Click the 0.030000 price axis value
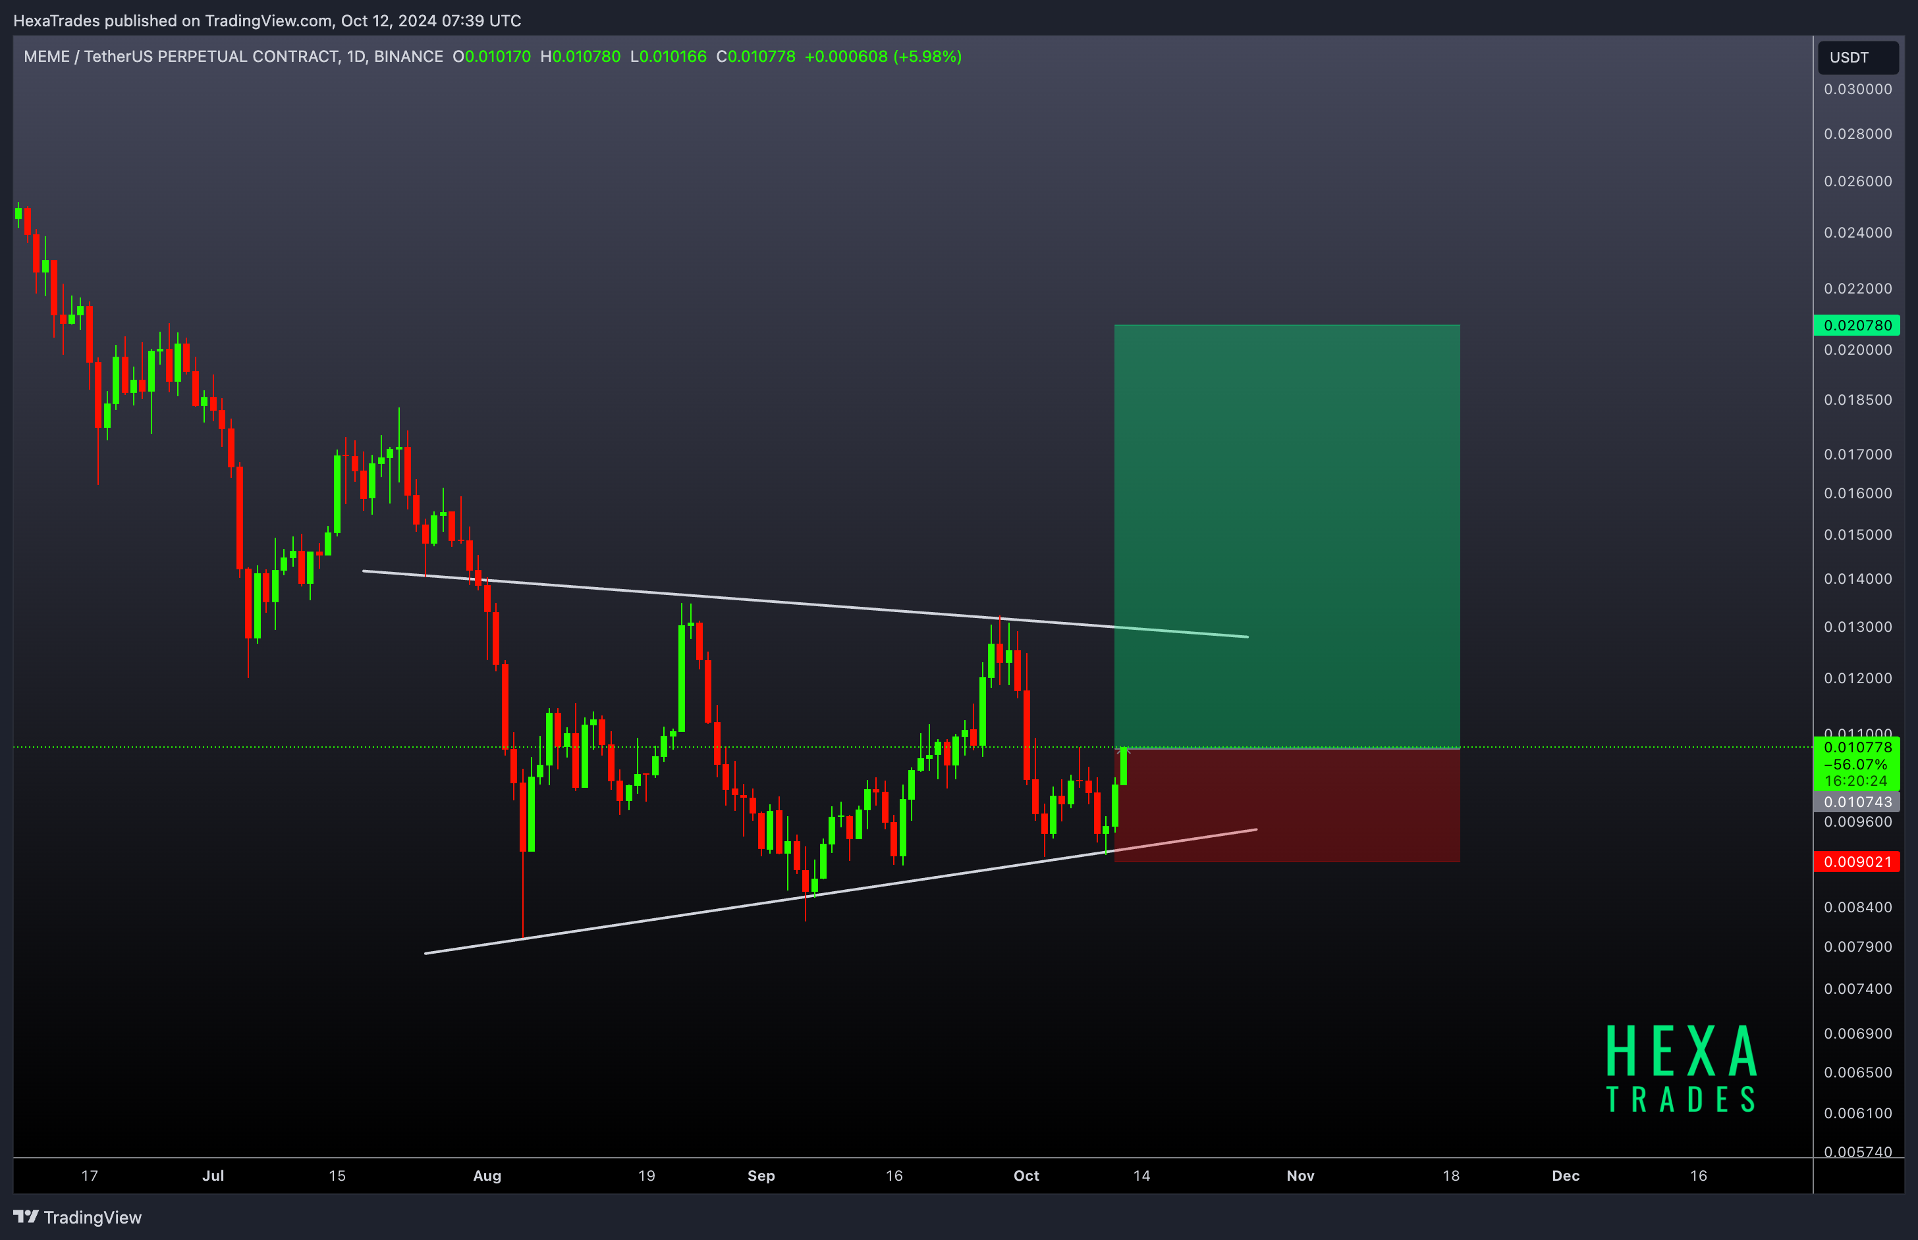This screenshot has height=1240, width=1918. (1857, 90)
